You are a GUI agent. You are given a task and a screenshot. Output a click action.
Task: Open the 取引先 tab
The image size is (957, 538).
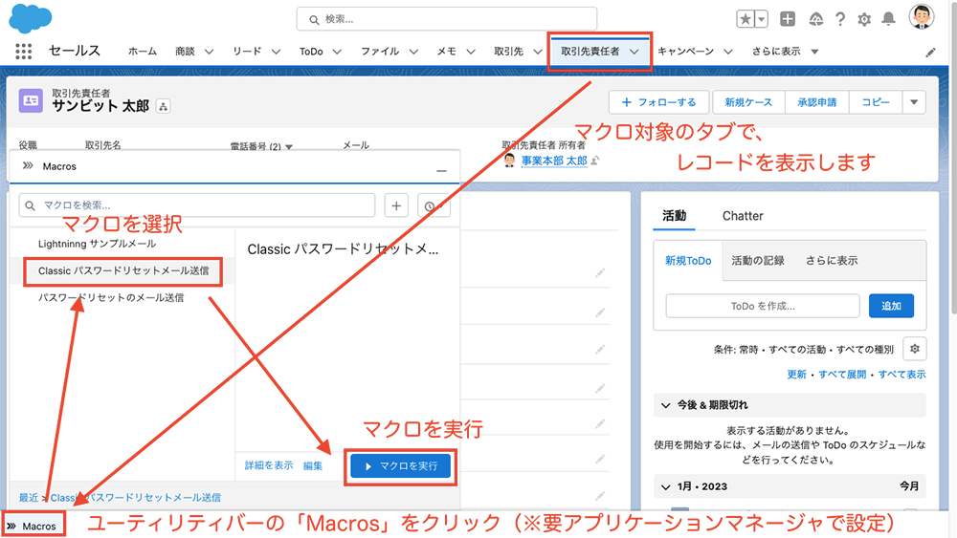(508, 52)
